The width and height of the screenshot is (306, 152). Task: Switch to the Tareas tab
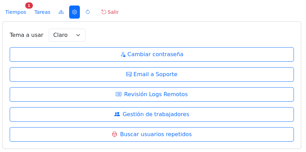[42, 12]
